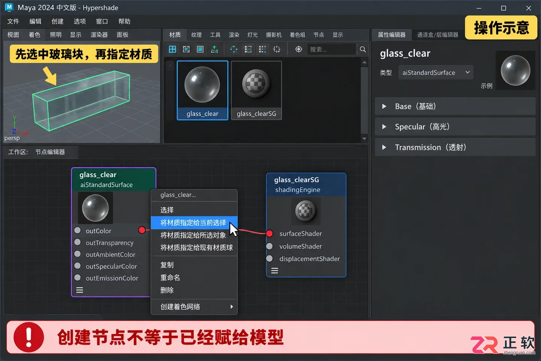
Task: Expand the Base (基础) section
Action: pyautogui.click(x=384, y=106)
